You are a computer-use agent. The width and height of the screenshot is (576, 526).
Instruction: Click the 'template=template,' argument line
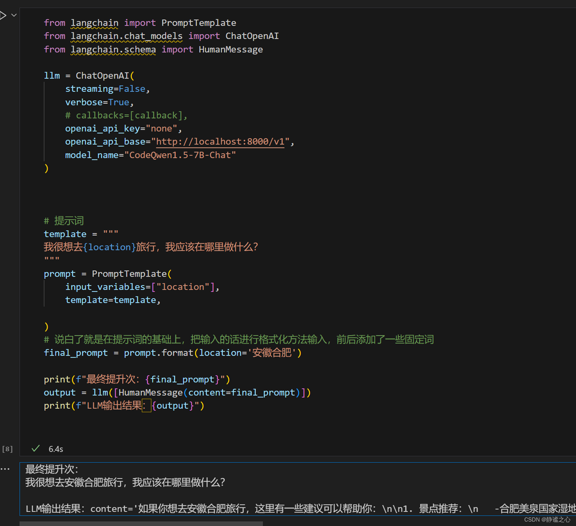113,300
